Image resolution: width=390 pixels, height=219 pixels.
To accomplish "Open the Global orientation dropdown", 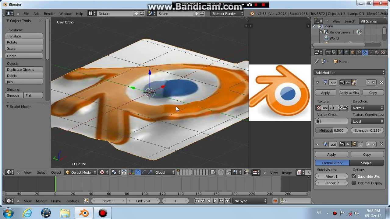I will (164, 172).
